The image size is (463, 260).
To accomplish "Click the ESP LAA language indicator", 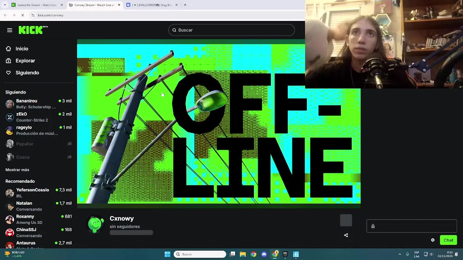I will (x=417, y=254).
